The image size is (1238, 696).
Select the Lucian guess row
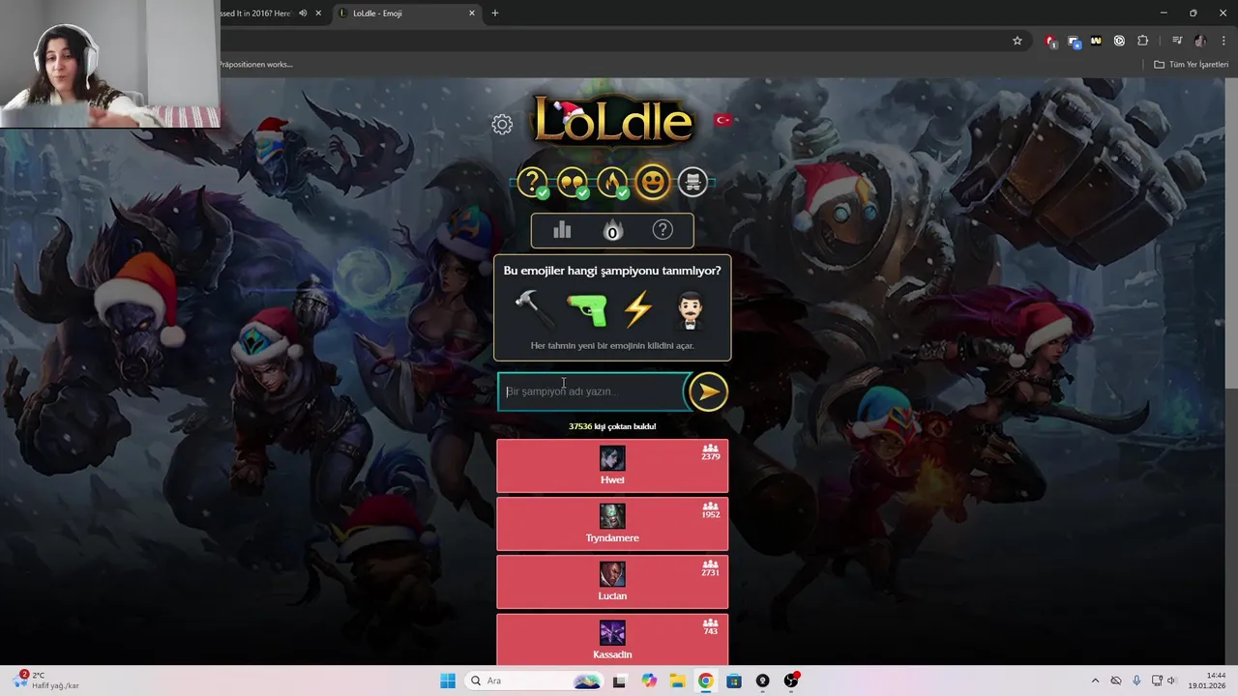(612, 582)
